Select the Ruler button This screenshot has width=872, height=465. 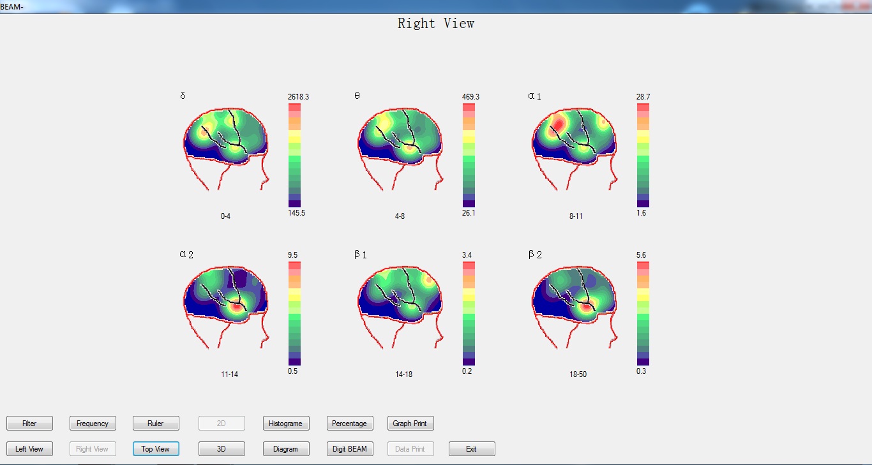156,424
